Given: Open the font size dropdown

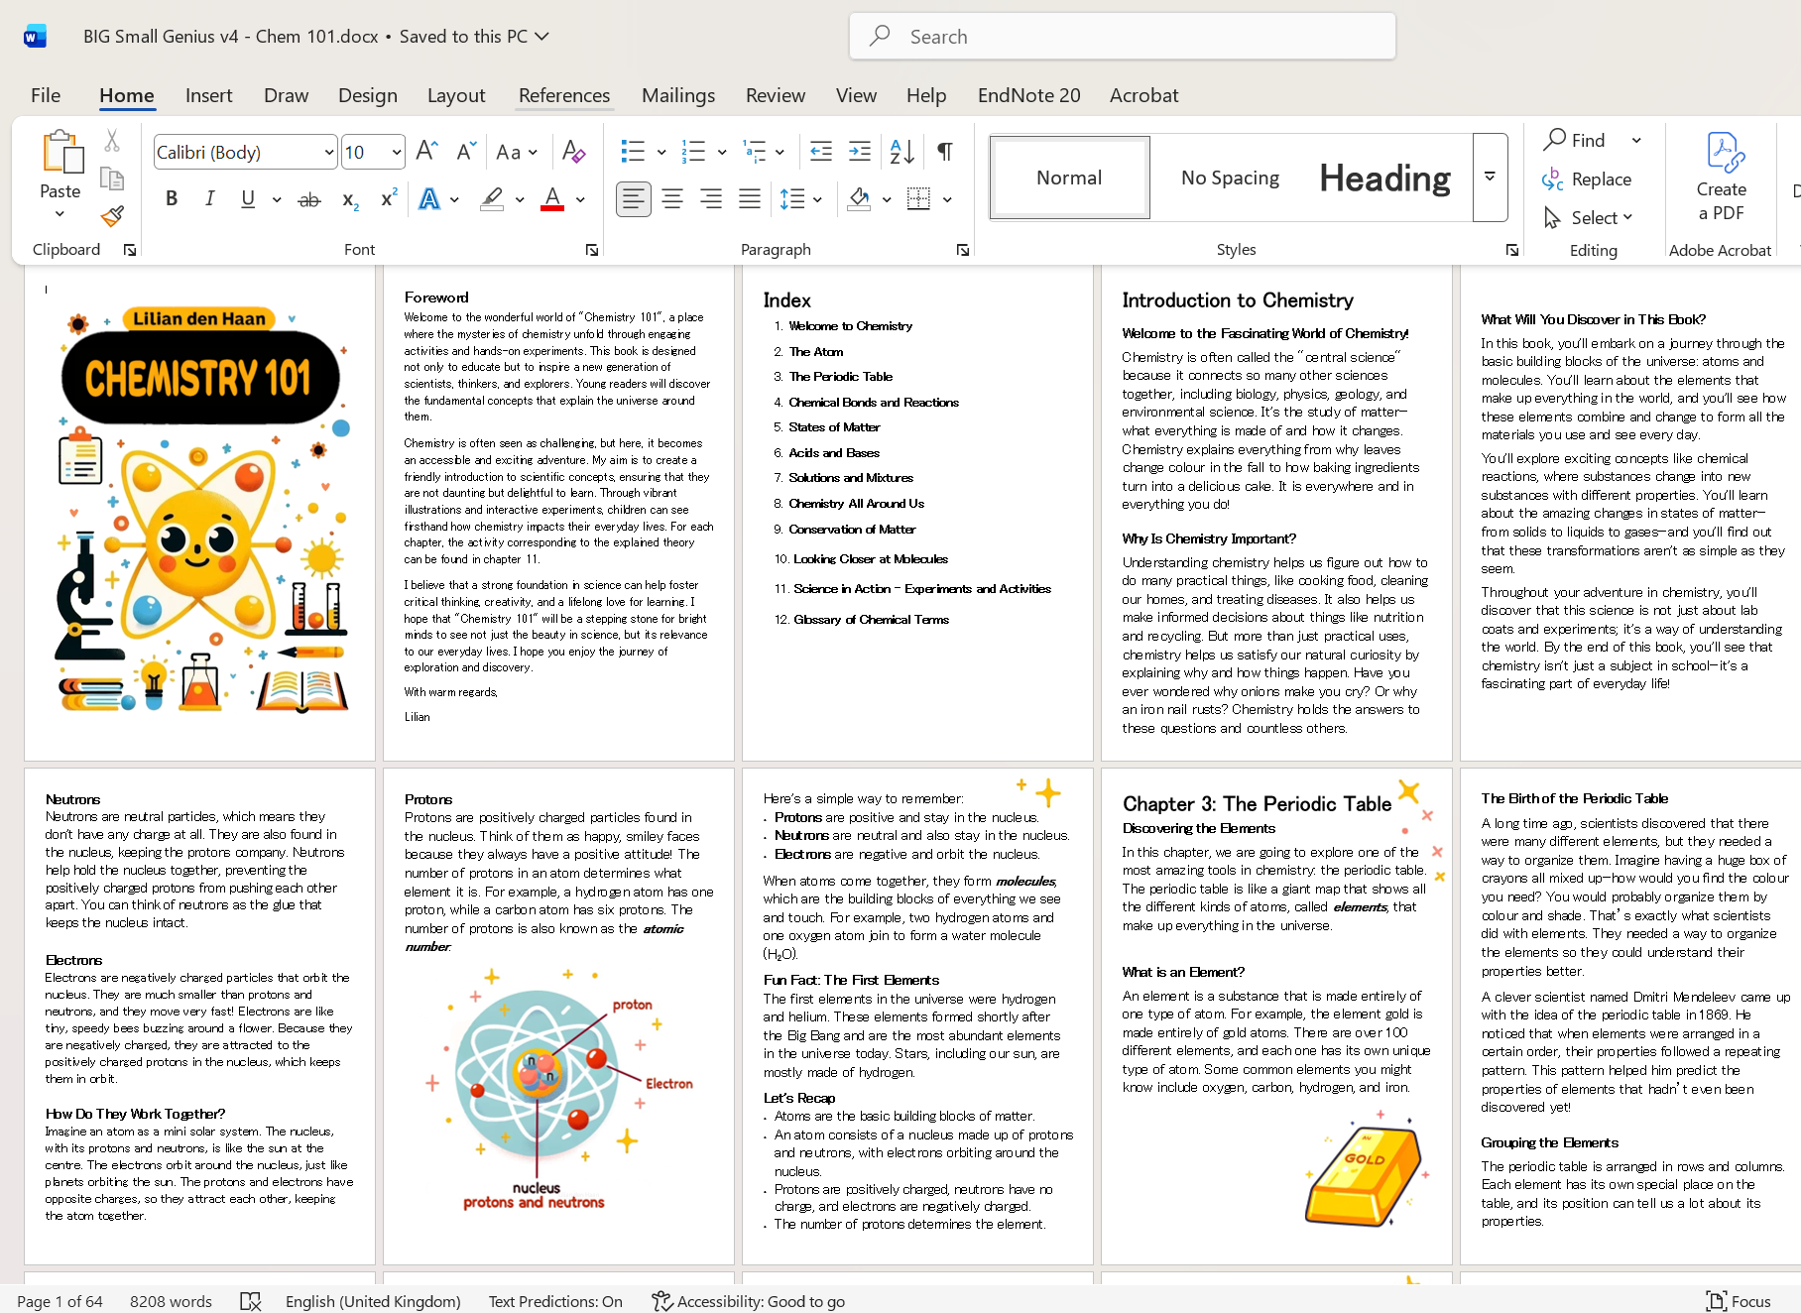Looking at the screenshot, I should pos(397,153).
